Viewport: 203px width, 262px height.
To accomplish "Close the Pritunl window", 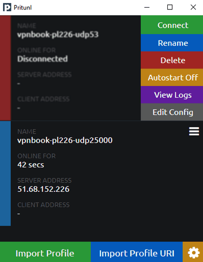I will [193, 7].
